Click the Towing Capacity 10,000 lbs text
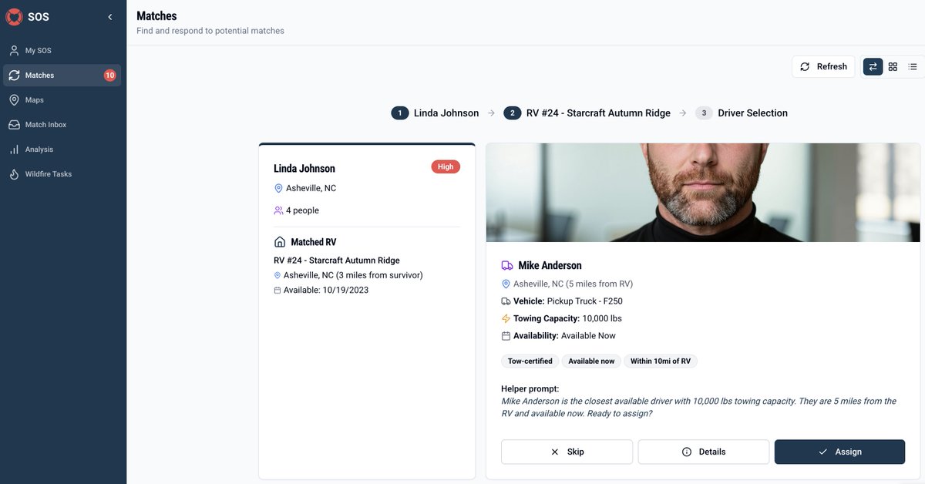This screenshot has width=925, height=484. tap(567, 318)
